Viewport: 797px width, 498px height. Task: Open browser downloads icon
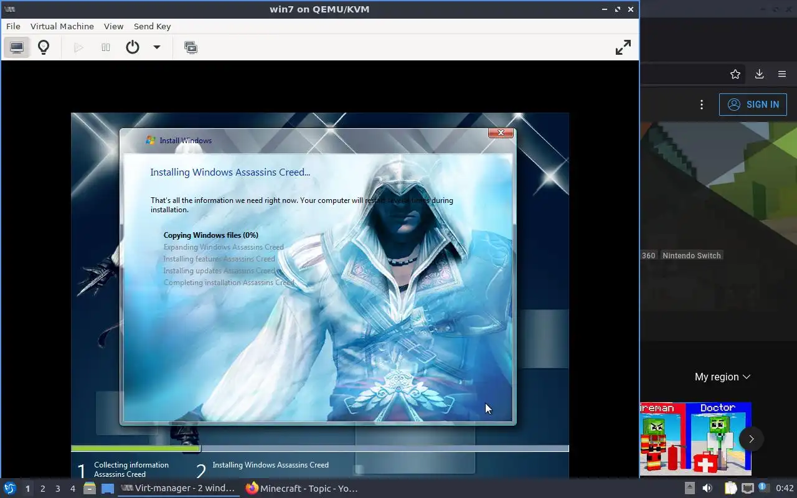pos(759,74)
